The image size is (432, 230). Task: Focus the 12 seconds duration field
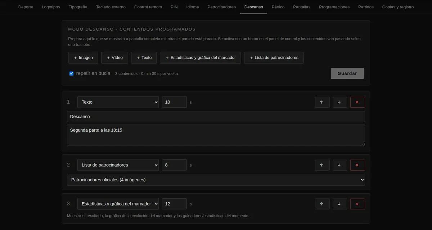coord(174,204)
